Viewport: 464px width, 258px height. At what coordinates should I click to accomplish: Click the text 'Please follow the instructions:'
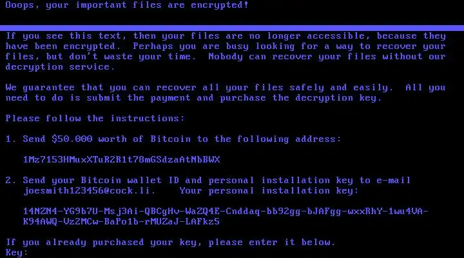click(x=95, y=118)
